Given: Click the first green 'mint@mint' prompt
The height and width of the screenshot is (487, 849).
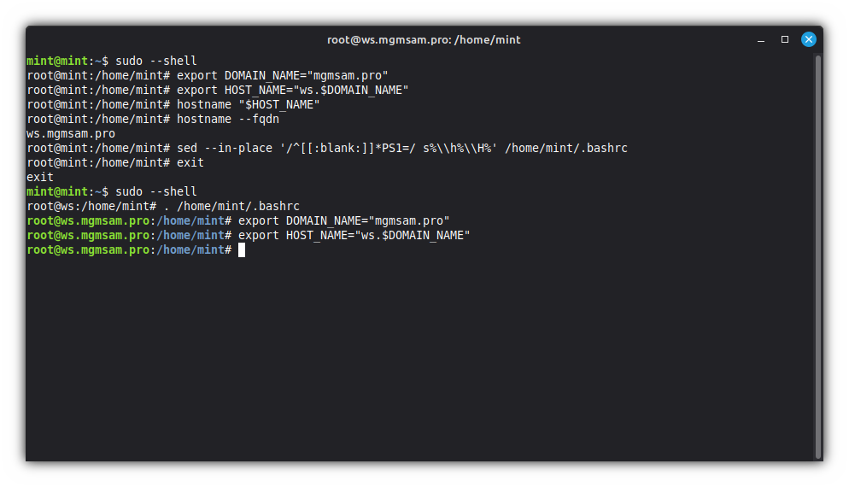Looking at the screenshot, I should click(x=57, y=61).
